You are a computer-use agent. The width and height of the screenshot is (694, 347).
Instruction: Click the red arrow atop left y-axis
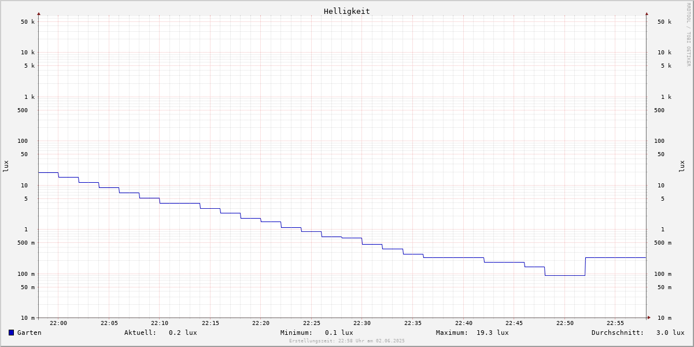coord(39,13)
